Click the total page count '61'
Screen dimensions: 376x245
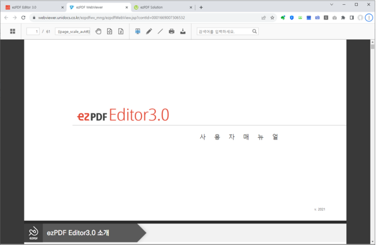[48, 32]
